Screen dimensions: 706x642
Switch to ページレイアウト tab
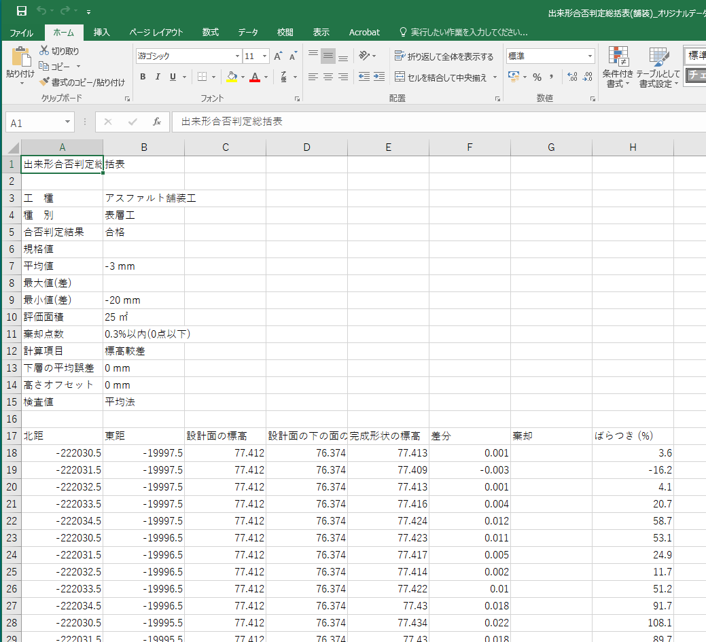(x=156, y=33)
